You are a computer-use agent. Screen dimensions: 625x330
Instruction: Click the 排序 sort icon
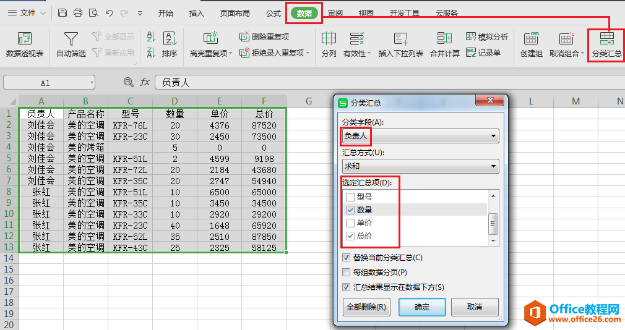coord(170,39)
